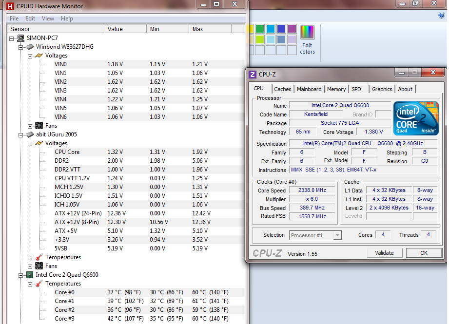
Task: Click the Validate button
Action: pyautogui.click(x=384, y=253)
